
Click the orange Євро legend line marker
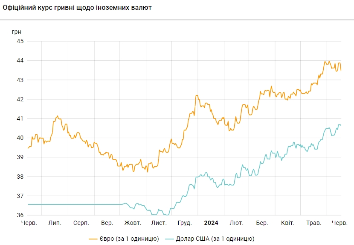pyautogui.click(x=94, y=239)
